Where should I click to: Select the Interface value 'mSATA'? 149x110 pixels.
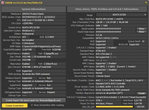pyautogui.click(x=119, y=19)
